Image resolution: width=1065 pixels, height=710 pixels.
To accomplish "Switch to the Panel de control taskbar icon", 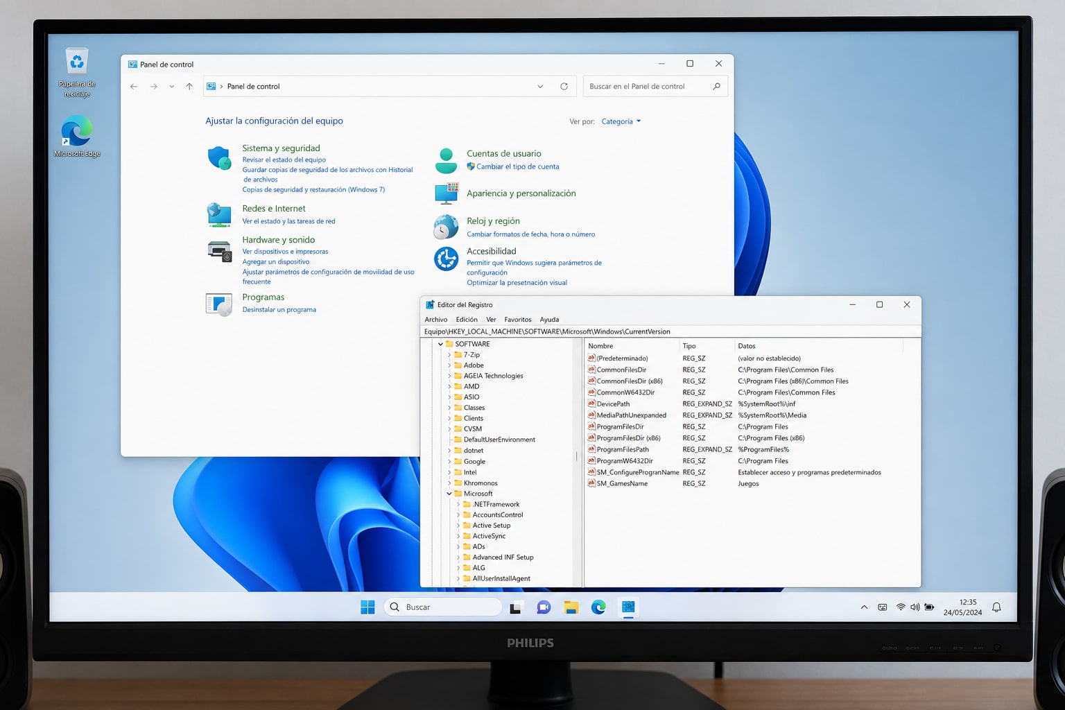I will (x=628, y=607).
